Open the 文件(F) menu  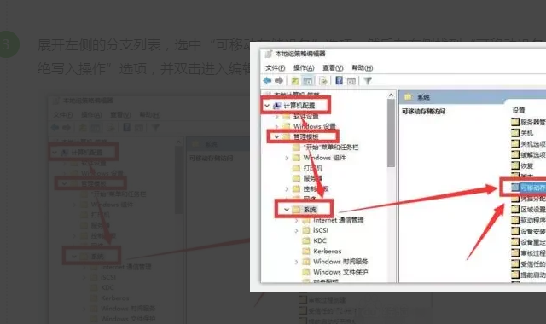[275, 68]
